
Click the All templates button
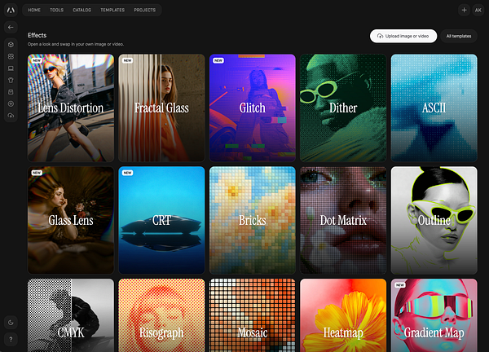(x=458, y=36)
